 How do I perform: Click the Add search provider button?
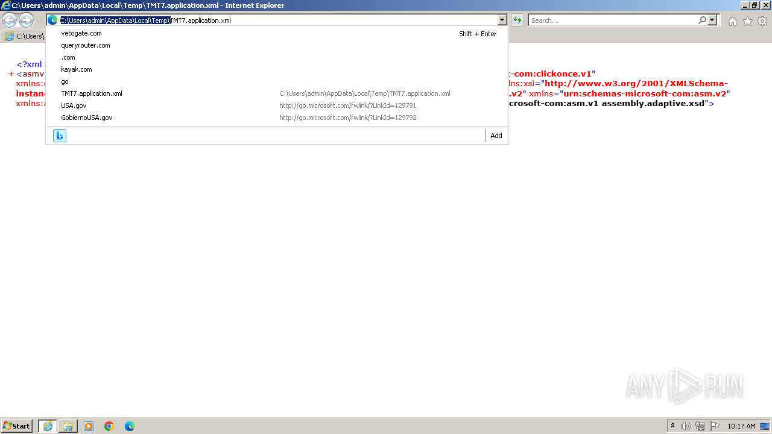click(496, 136)
